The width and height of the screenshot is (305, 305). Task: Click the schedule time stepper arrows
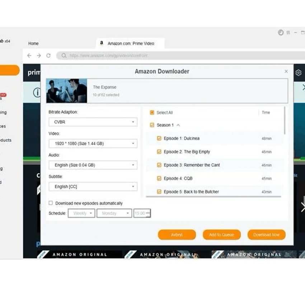click(149, 213)
